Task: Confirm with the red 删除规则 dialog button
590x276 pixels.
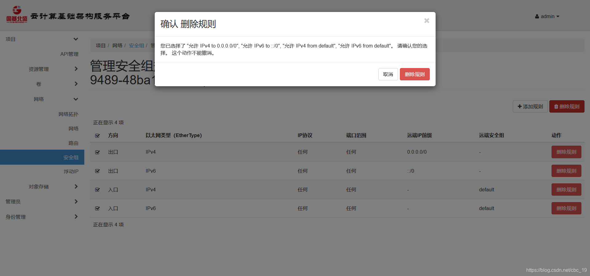Action: coord(415,74)
